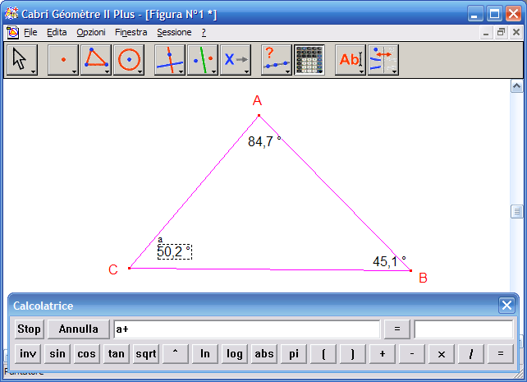527x382 pixels.
Task: Click the vertical scrollbar up arrow
Action: (516, 86)
